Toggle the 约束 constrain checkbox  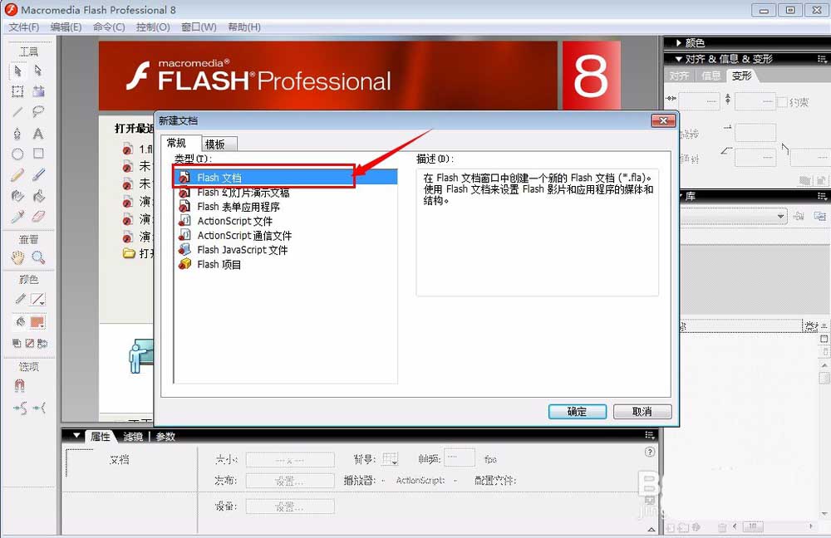[x=782, y=102]
